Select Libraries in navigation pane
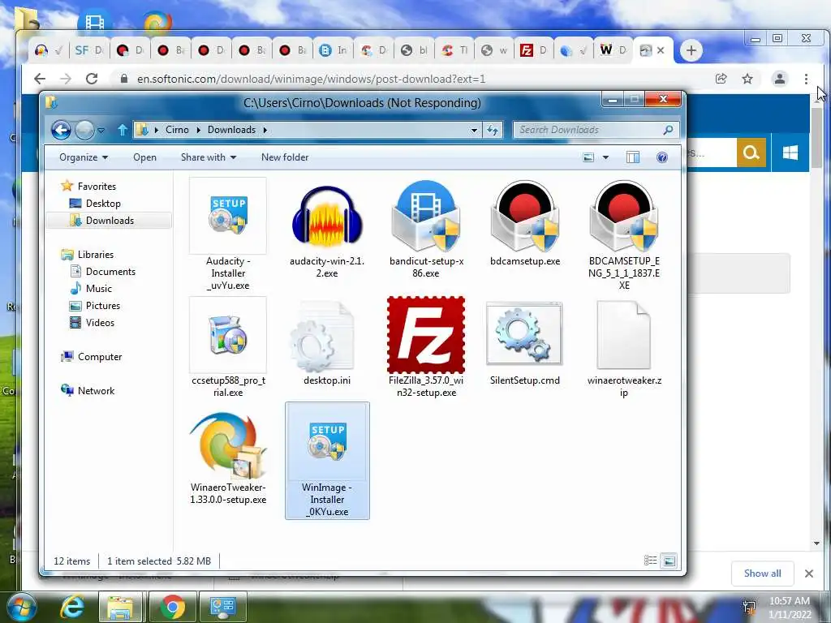Viewport: 831px width, 623px height. coord(96,254)
